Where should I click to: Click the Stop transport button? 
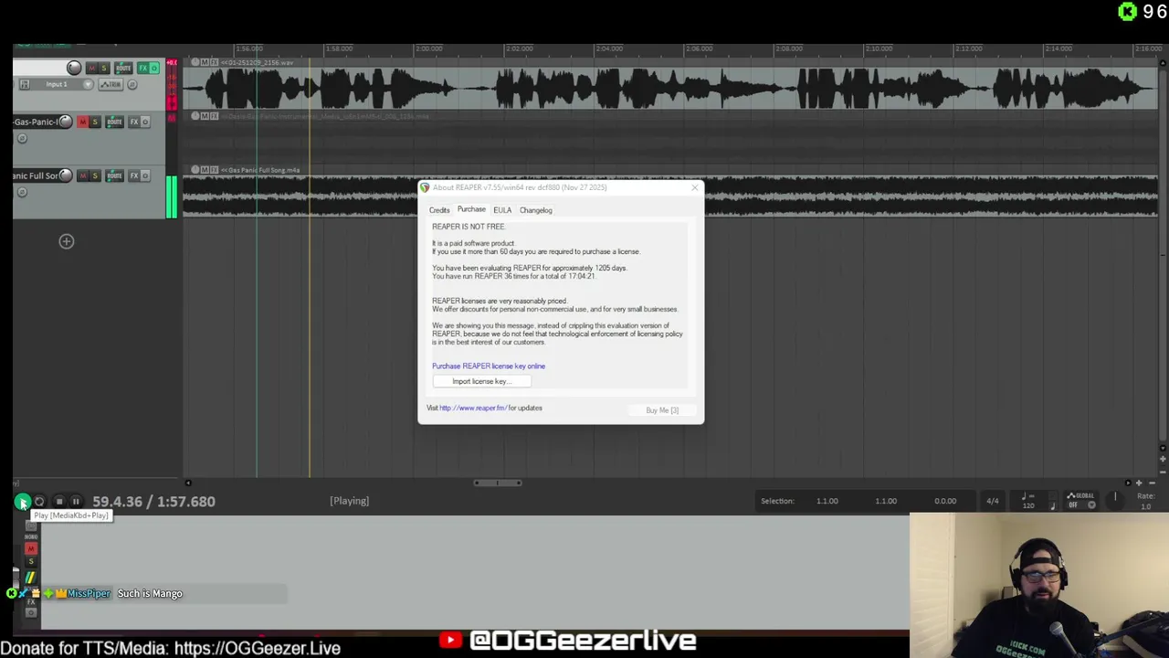[x=58, y=501]
